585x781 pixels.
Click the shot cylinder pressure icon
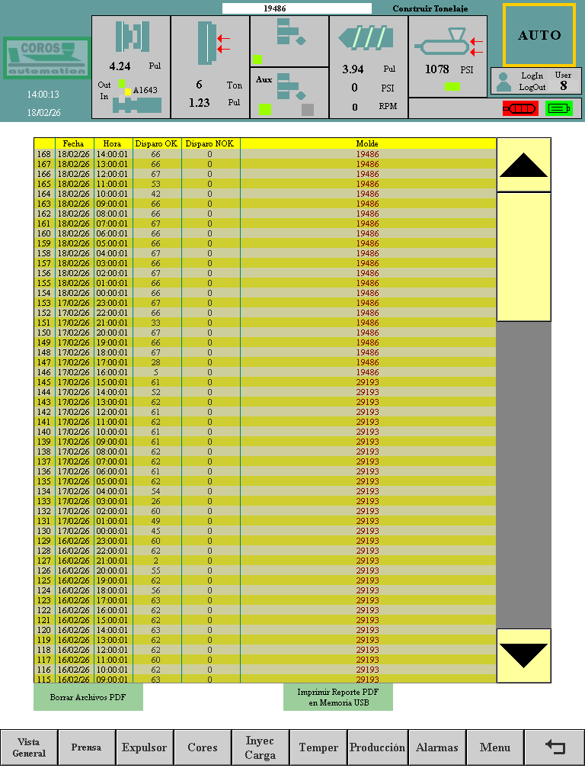click(x=449, y=43)
